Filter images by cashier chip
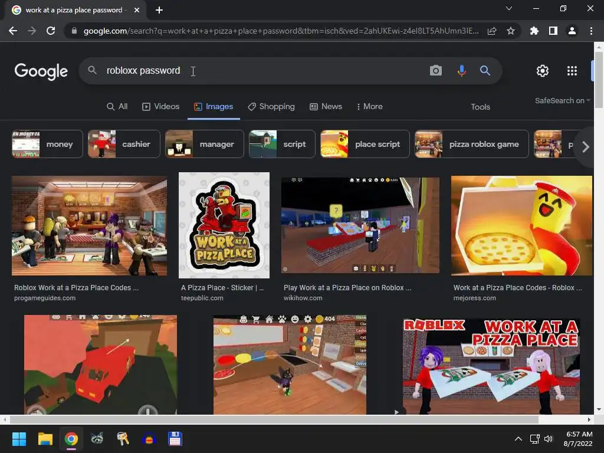The height and width of the screenshot is (453, 604). tap(124, 144)
